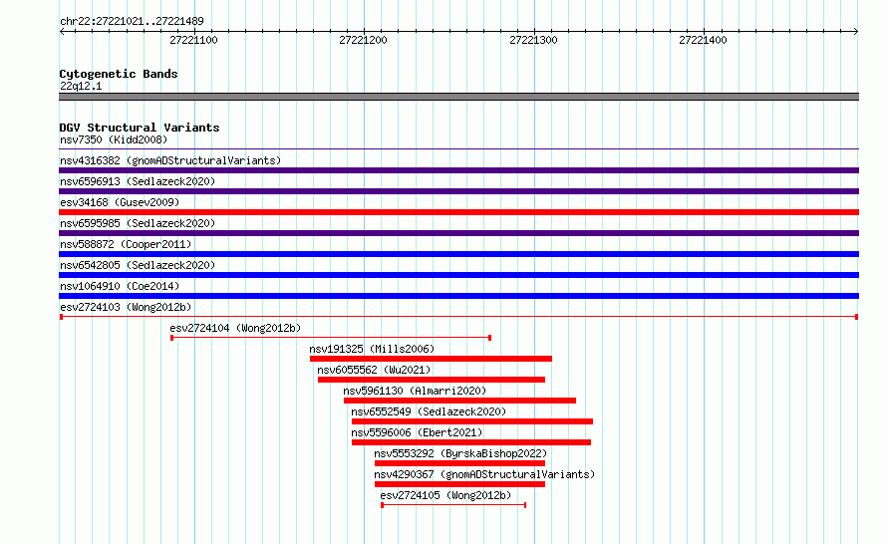Select the thin esv2724105 variant line
The width and height of the screenshot is (887, 544).
tap(453, 505)
